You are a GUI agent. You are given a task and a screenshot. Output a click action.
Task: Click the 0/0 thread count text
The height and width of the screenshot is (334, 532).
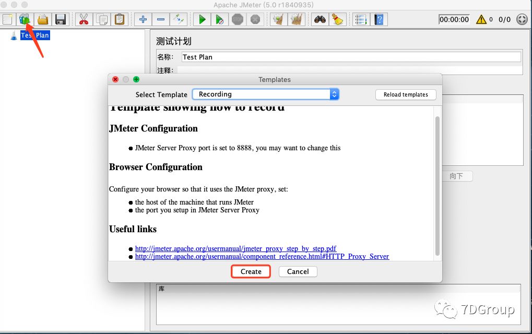point(504,19)
